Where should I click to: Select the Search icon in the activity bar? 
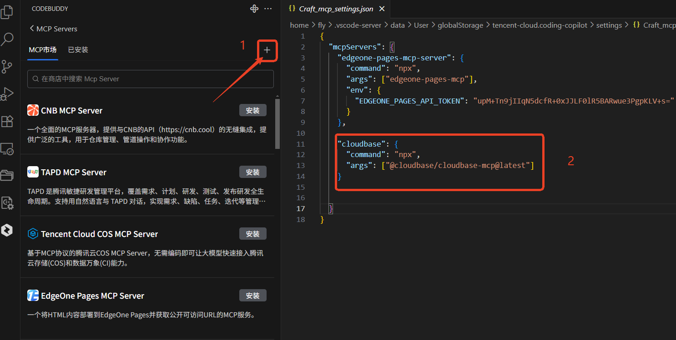[x=7, y=39]
